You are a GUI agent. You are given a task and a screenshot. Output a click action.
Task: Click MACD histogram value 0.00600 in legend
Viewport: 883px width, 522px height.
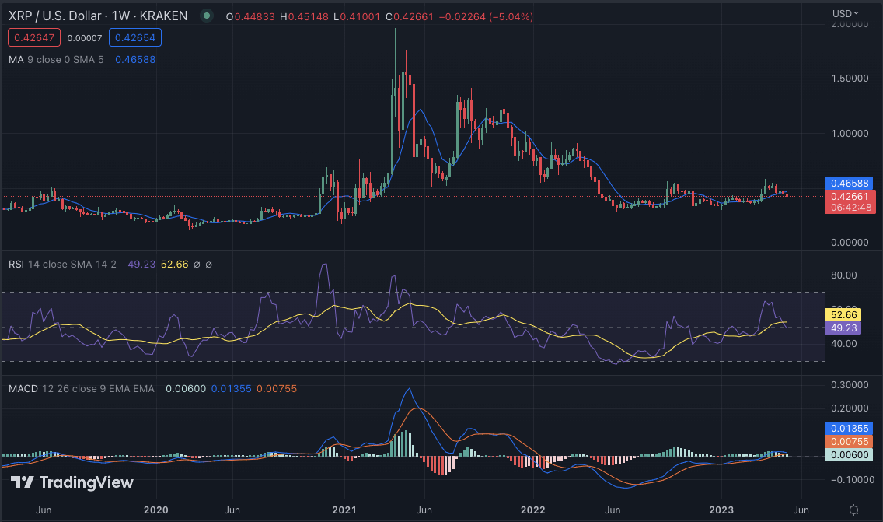(x=186, y=389)
